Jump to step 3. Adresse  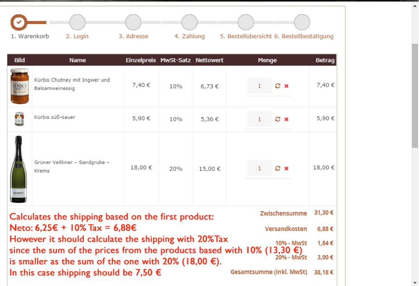click(x=133, y=36)
